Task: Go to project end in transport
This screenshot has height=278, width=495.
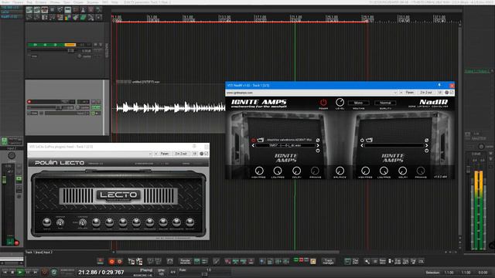Action: [35, 272]
